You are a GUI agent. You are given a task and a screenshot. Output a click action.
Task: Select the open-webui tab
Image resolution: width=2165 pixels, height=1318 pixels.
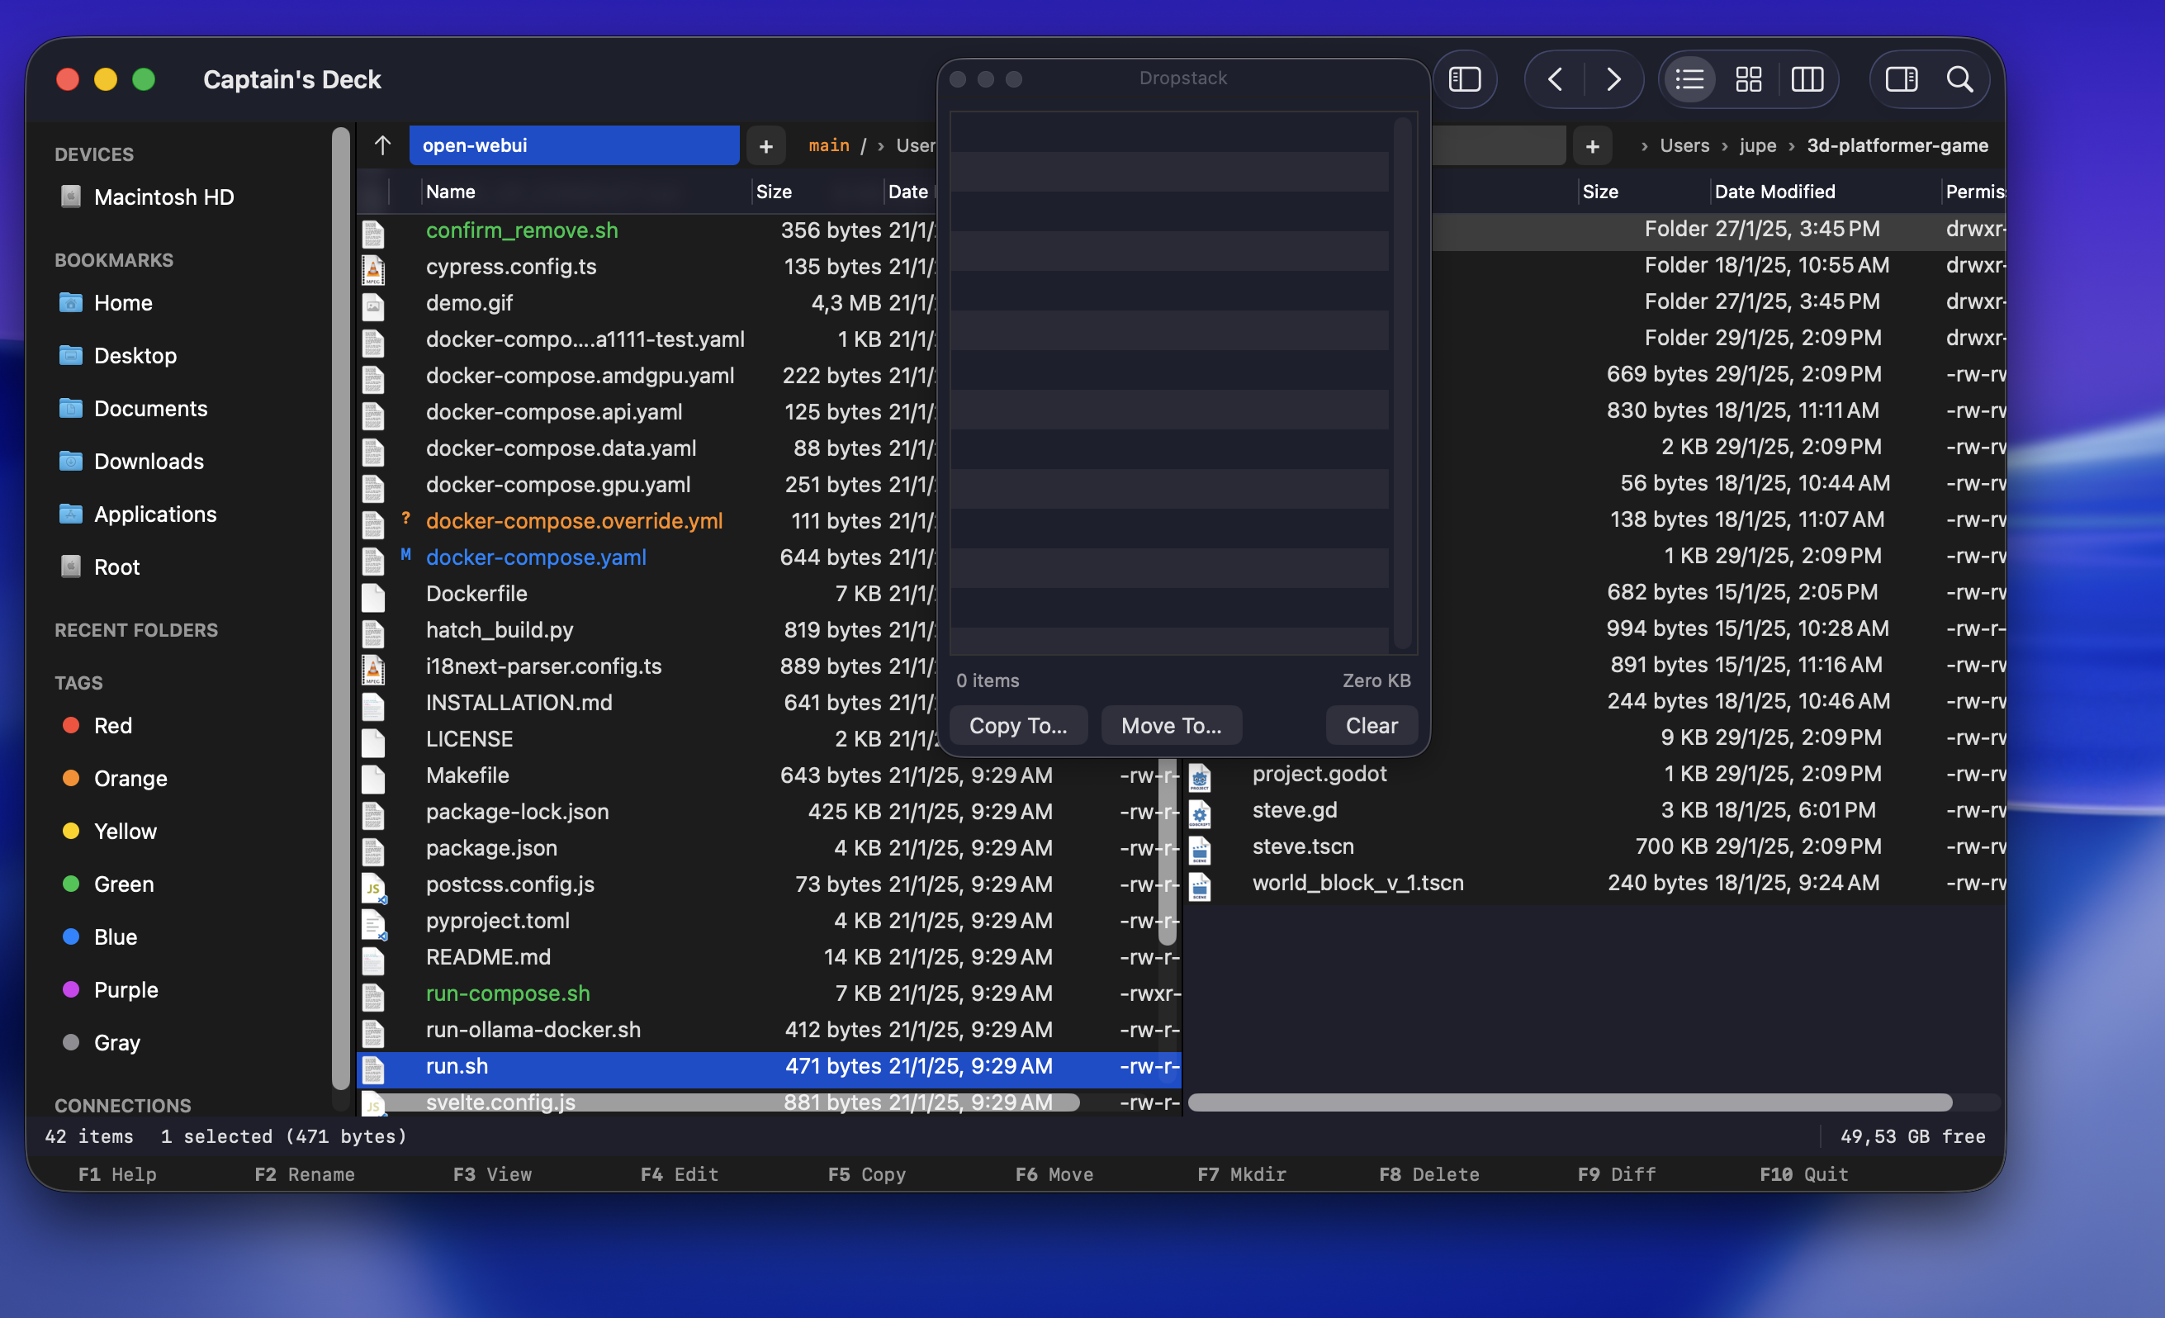click(x=573, y=145)
